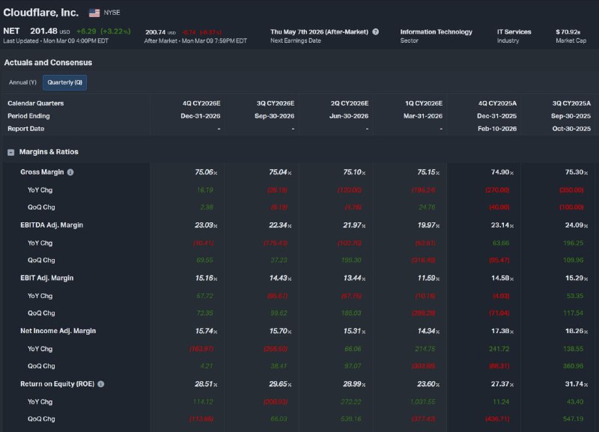Click the 1Q CY2026E column header

coord(424,103)
